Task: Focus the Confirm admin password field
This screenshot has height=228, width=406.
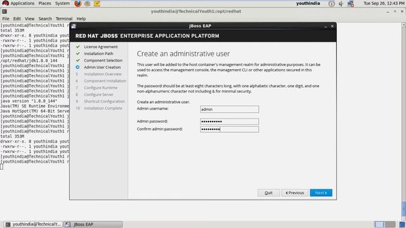Action: (x=229, y=129)
